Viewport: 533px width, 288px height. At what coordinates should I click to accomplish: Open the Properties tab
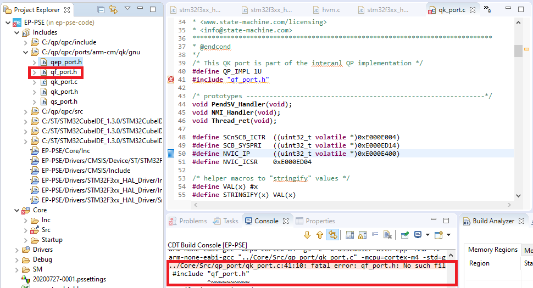[x=315, y=221]
